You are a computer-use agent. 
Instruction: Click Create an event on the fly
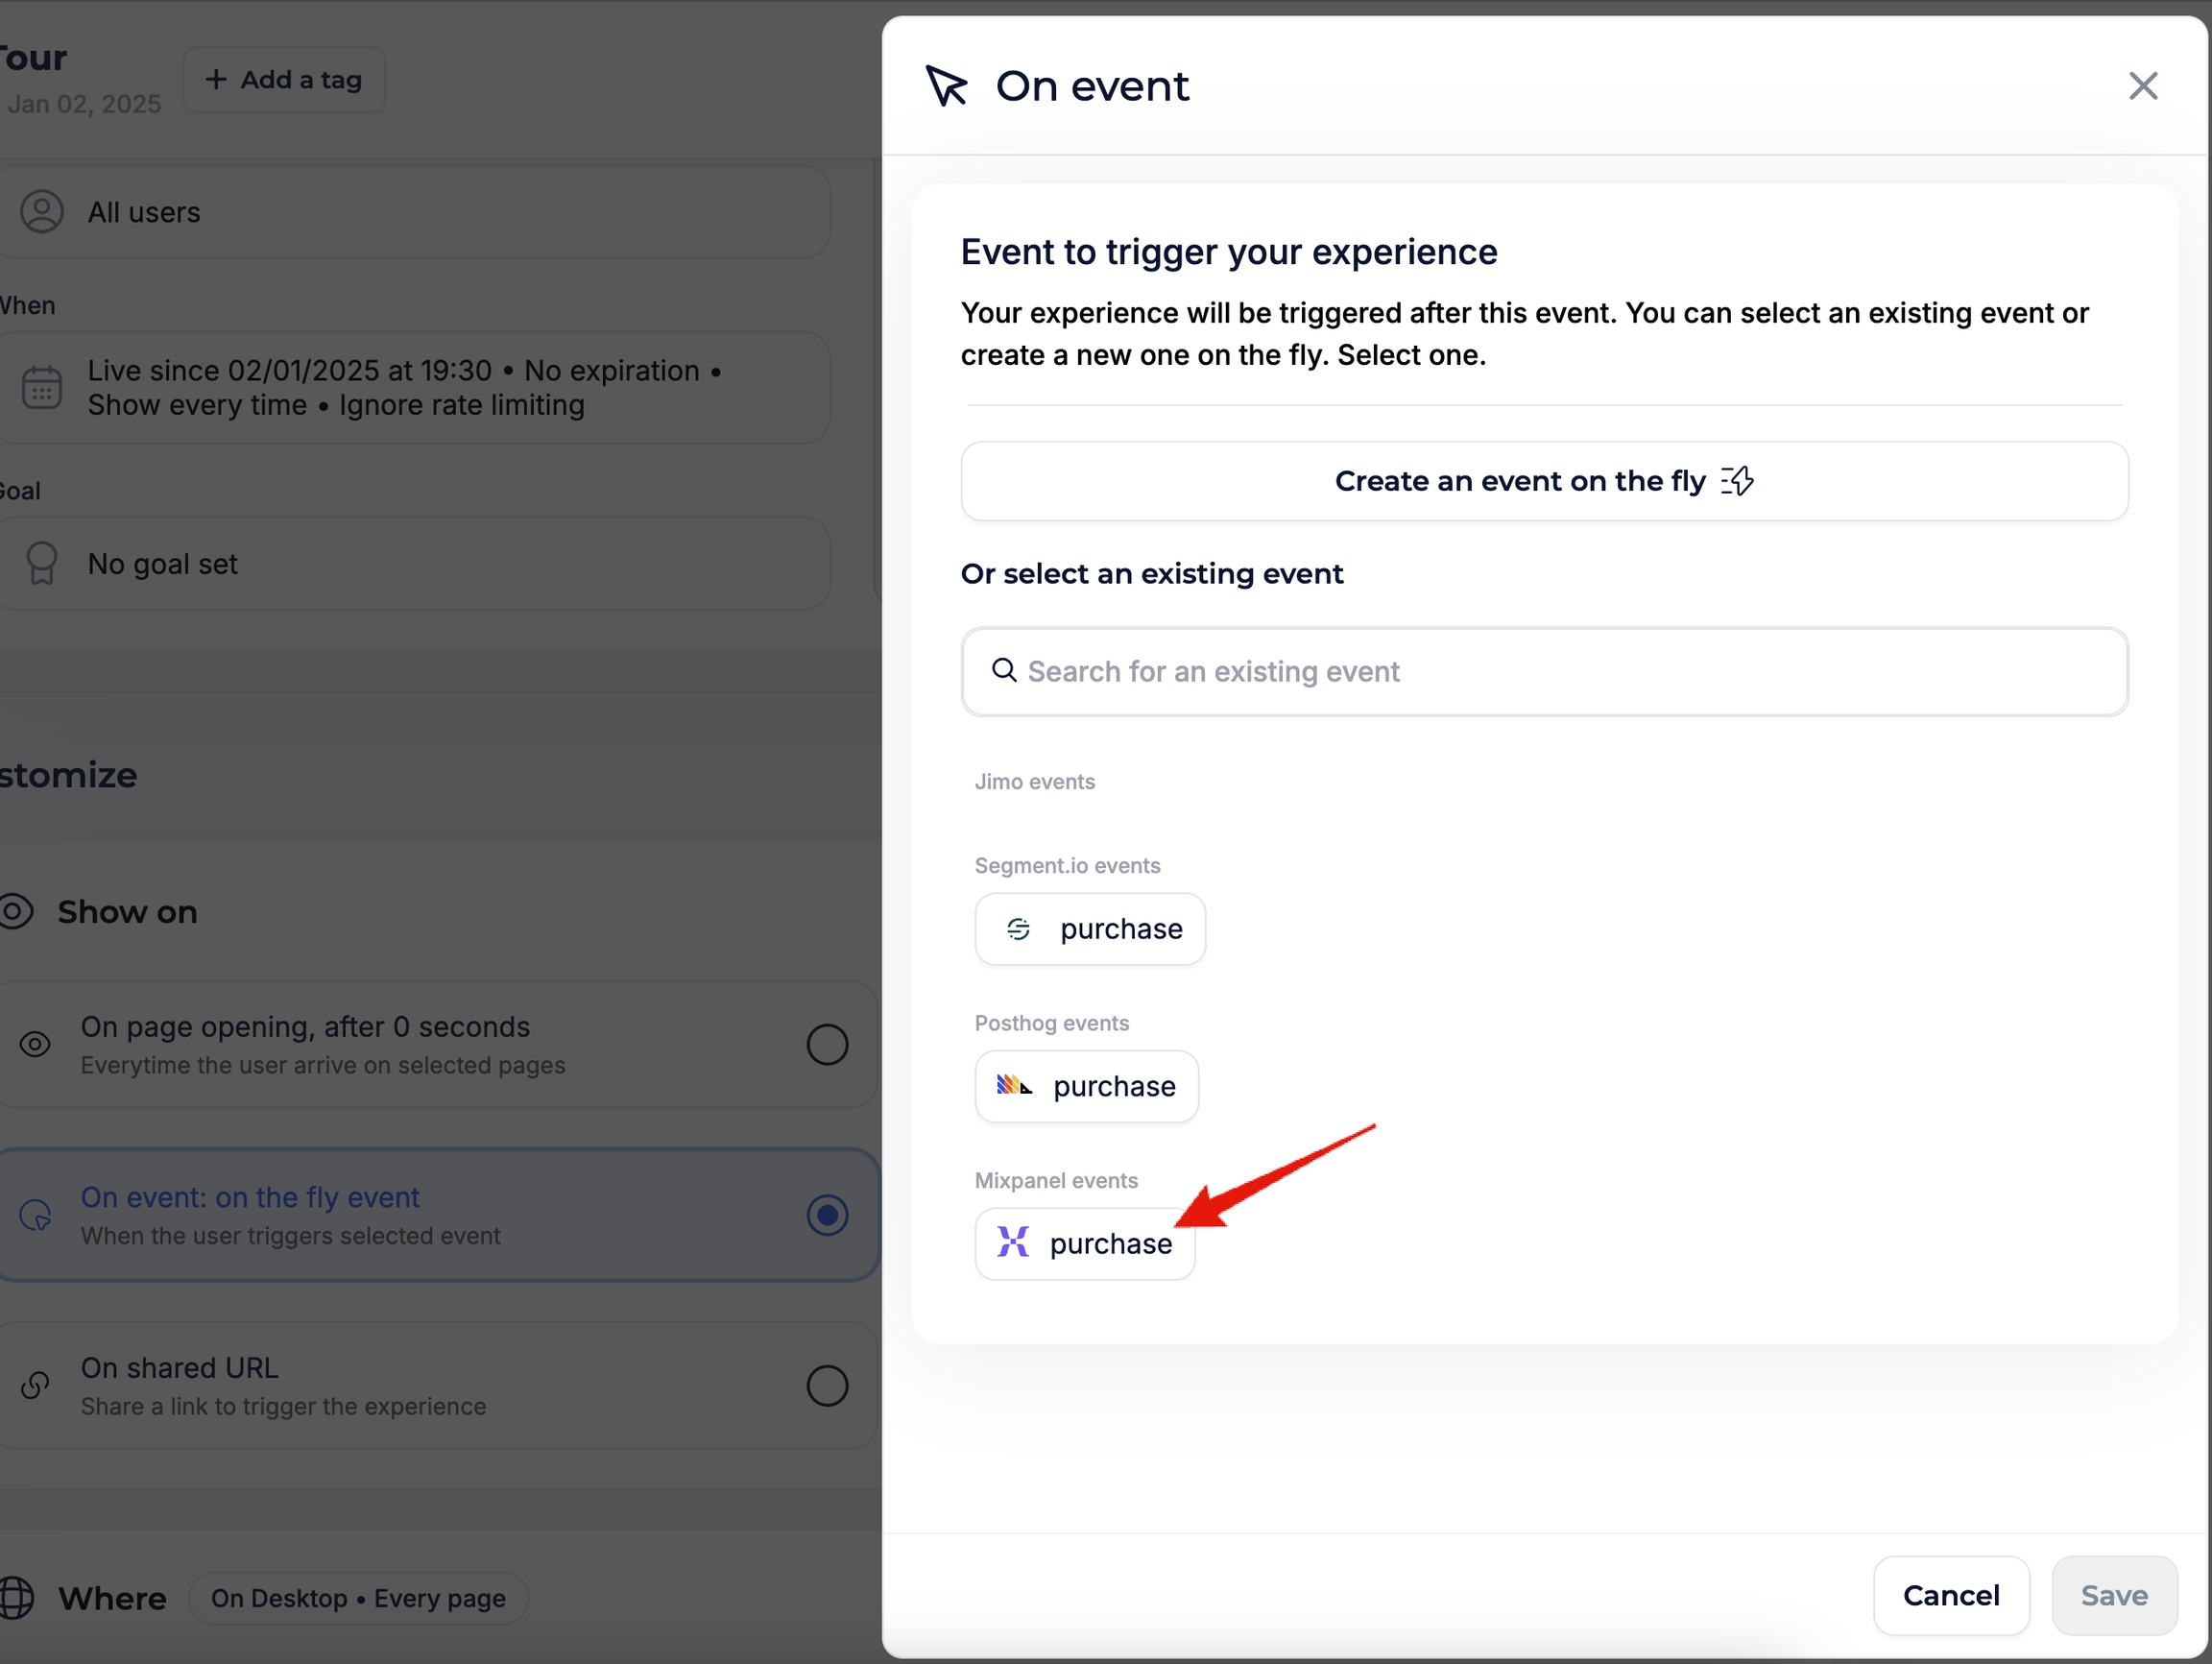[1543, 481]
